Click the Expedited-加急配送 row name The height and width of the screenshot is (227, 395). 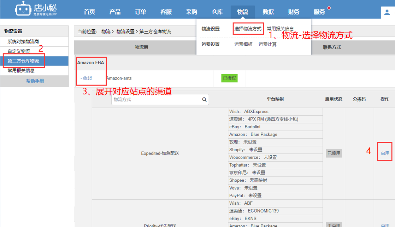tap(160, 153)
